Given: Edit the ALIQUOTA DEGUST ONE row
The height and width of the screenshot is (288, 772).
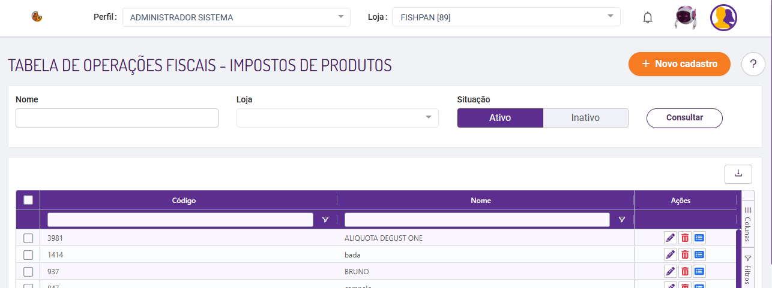Looking at the screenshot, I should (x=671, y=238).
